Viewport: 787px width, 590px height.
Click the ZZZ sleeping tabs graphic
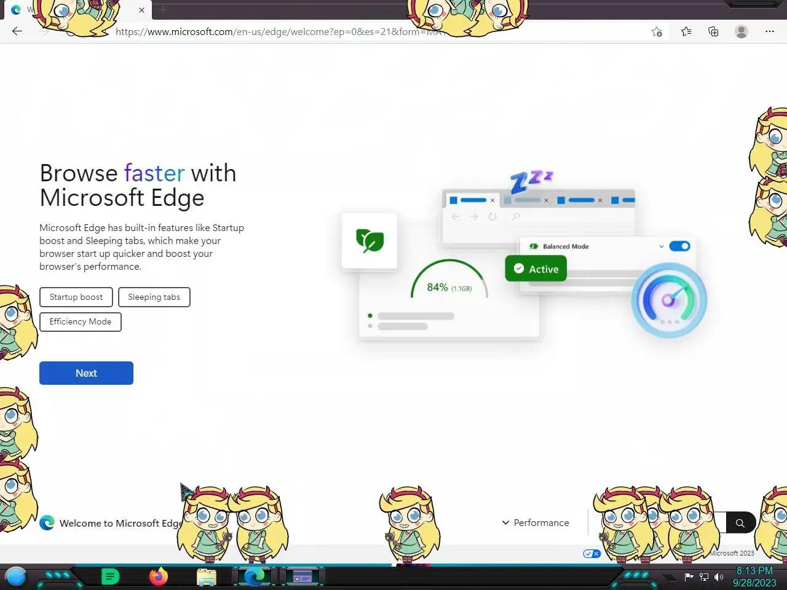[x=531, y=181]
